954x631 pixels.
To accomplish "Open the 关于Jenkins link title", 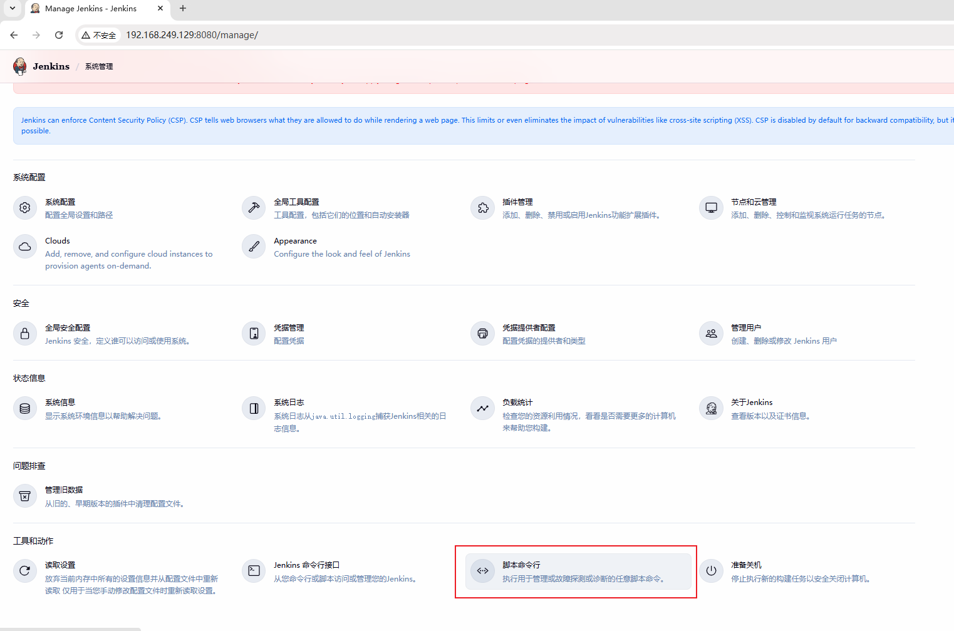I will [x=752, y=403].
